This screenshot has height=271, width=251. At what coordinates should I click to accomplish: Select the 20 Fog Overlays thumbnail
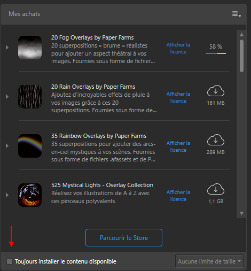point(30,48)
